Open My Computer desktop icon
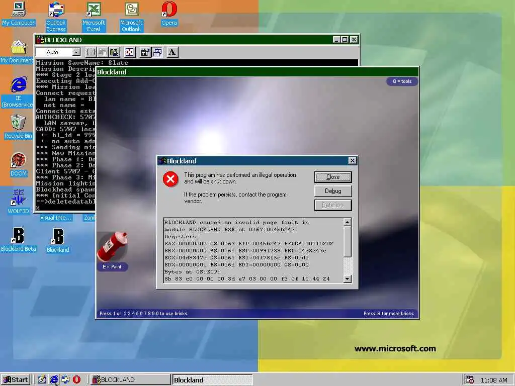This screenshot has height=386, width=515. (x=18, y=14)
